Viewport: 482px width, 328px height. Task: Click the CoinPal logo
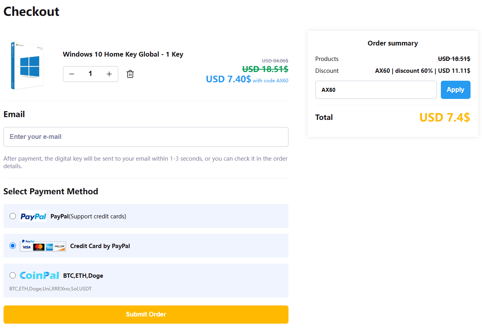pos(40,275)
